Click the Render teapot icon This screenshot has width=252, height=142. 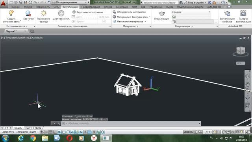[162, 14]
